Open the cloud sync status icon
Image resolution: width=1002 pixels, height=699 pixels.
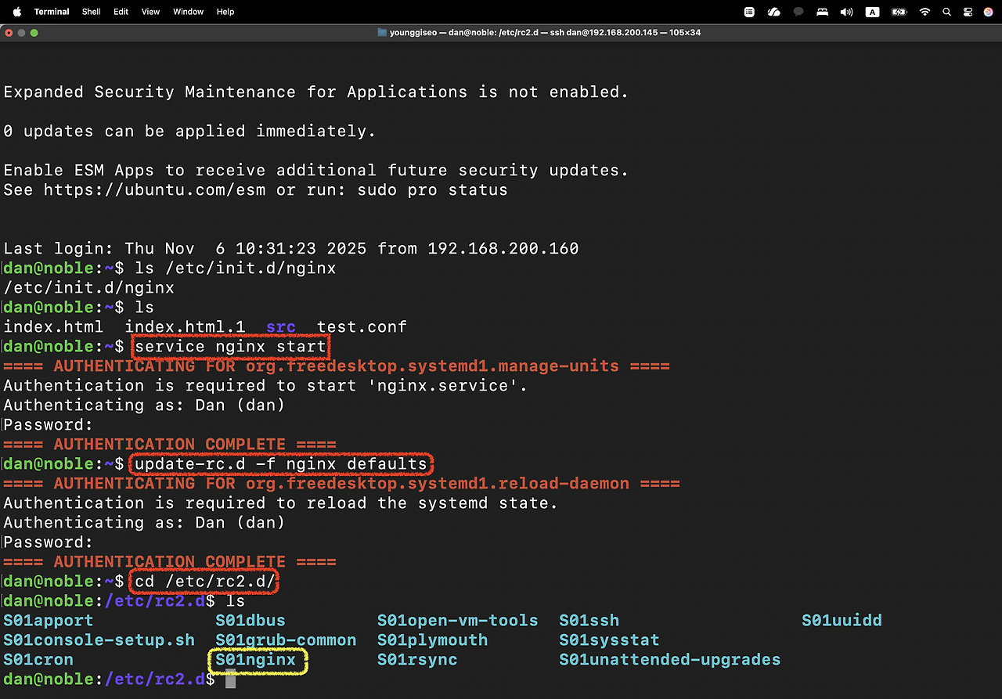point(774,12)
